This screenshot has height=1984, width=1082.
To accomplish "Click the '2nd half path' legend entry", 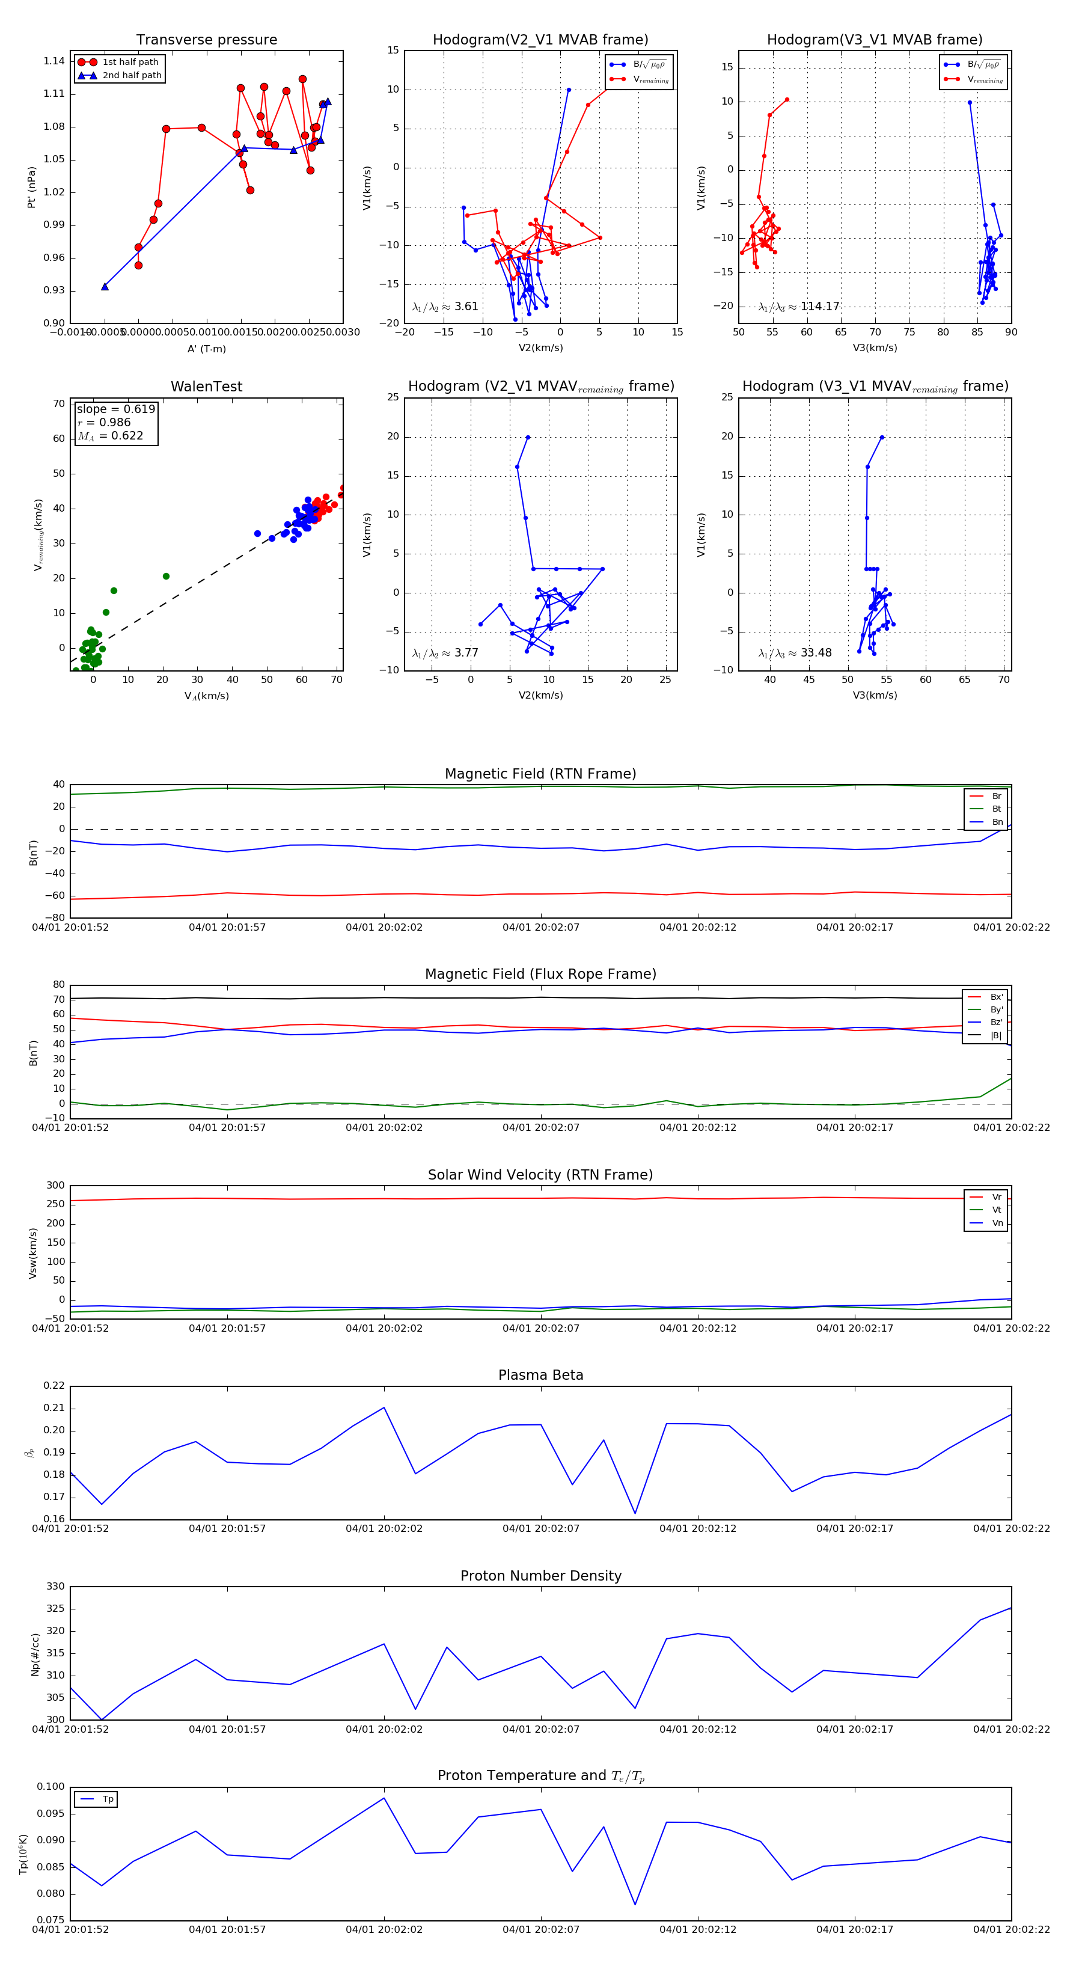I will tap(120, 76).
